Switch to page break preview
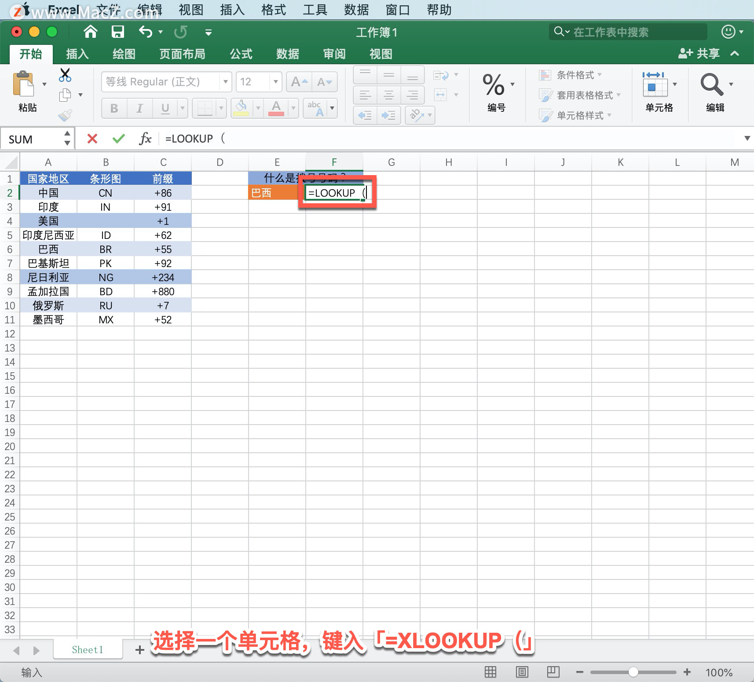The height and width of the screenshot is (682, 754). coord(553,672)
